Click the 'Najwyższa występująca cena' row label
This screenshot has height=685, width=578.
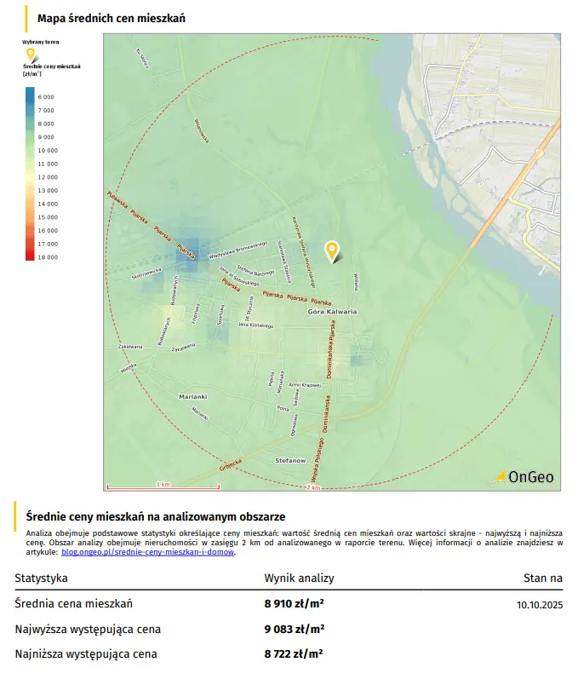(x=88, y=629)
